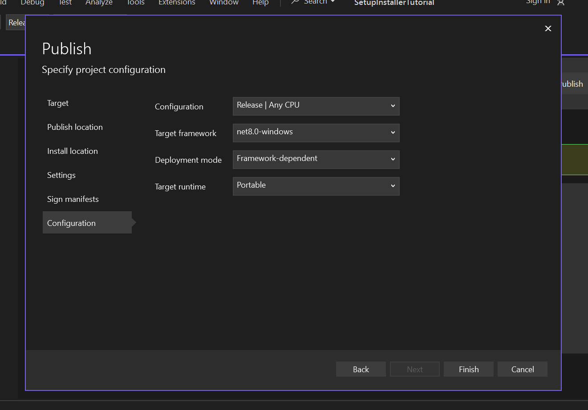Viewport: 588px width, 410px height.
Task: Click the Sign in account icon
Action: [560, 3]
